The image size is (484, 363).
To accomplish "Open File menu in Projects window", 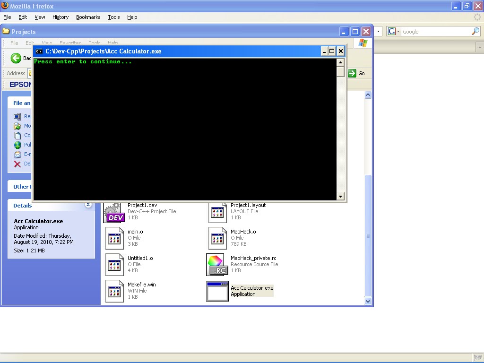I will 14,43.
